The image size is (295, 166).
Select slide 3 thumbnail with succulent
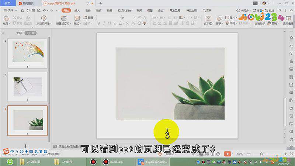pyautogui.click(x=28, y=121)
